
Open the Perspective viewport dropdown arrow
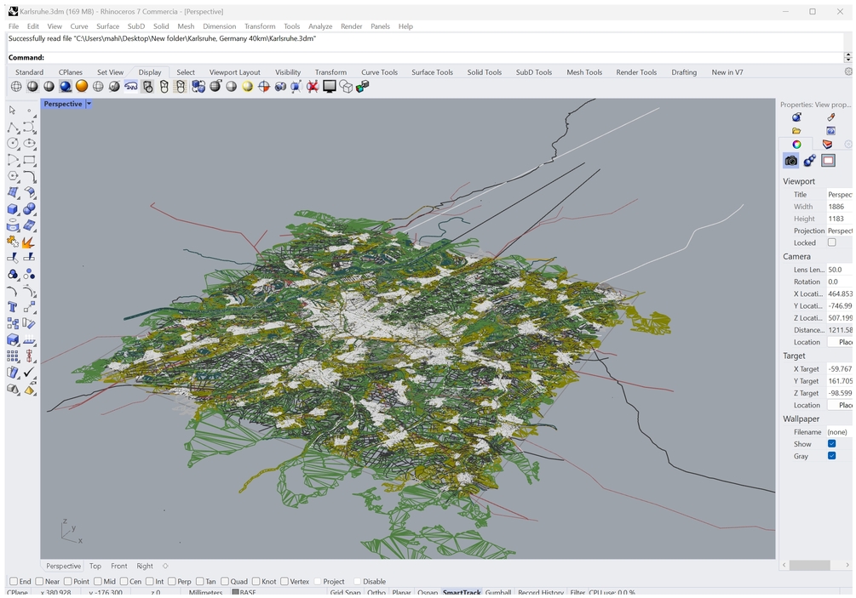coord(89,104)
